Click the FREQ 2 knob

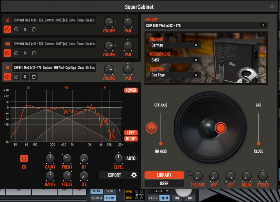click(x=67, y=176)
